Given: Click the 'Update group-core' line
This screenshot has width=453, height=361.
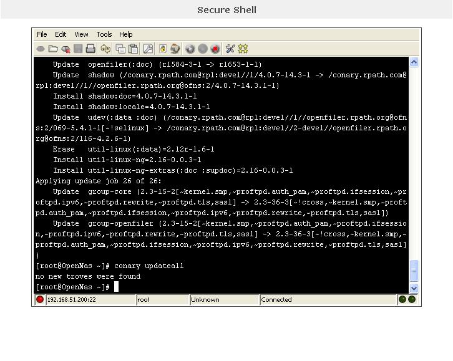Looking at the screenshot, I should pyautogui.click(x=221, y=202).
